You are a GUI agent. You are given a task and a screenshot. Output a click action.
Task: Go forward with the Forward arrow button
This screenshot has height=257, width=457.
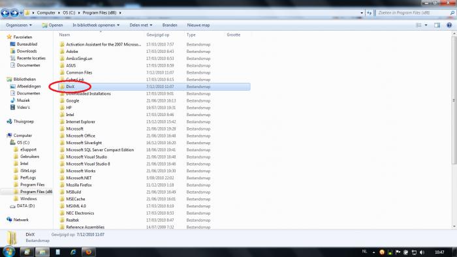(x=14, y=13)
